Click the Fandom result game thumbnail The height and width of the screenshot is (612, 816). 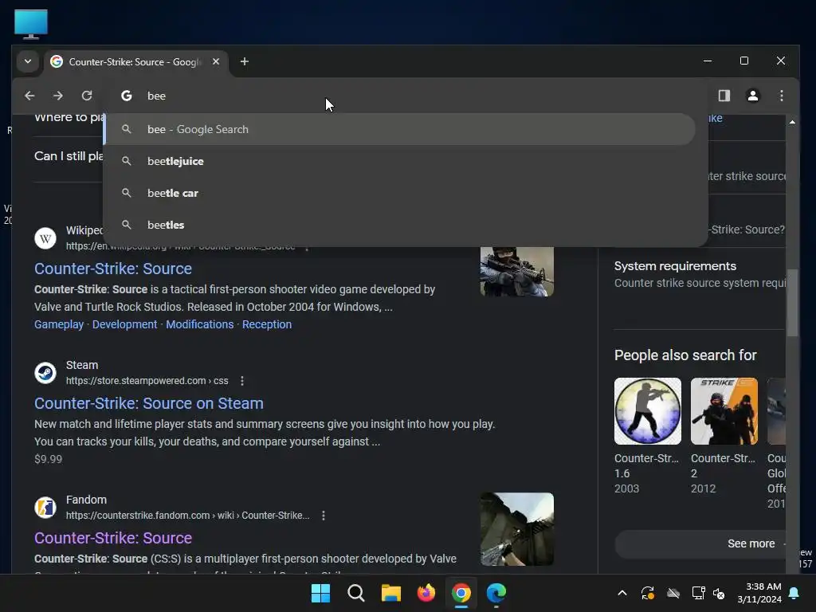[516, 529]
